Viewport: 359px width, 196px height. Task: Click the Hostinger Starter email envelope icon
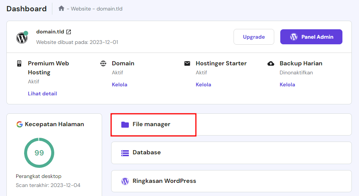187,63
